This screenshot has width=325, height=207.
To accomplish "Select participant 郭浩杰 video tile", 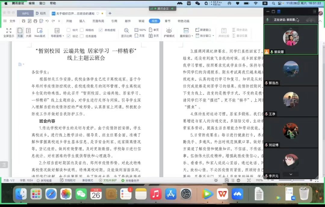I will 291,71.
